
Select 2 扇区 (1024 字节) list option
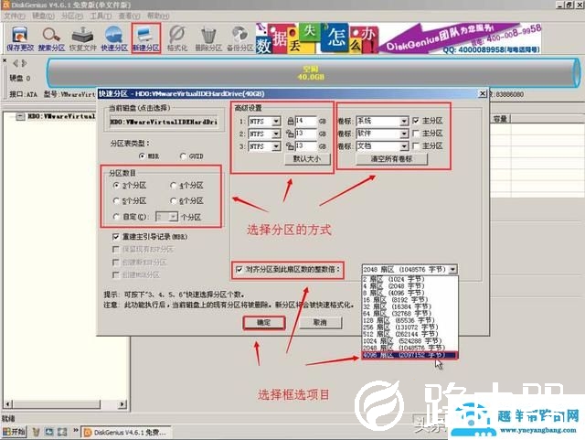point(409,279)
